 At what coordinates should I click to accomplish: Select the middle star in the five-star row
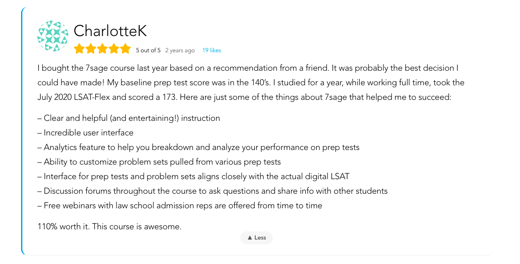[x=102, y=48]
